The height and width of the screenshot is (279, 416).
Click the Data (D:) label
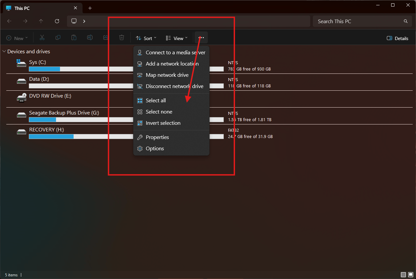coord(39,79)
